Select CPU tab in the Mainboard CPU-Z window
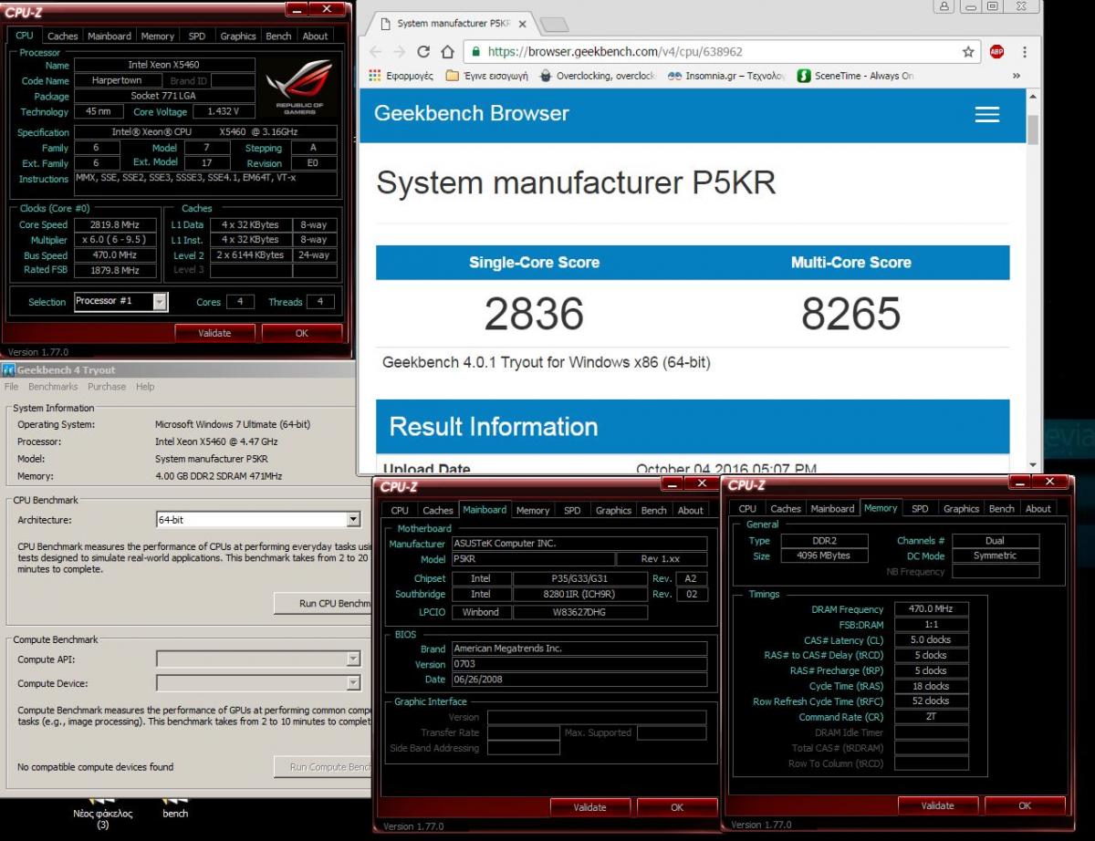1095x841 pixels. (x=400, y=511)
